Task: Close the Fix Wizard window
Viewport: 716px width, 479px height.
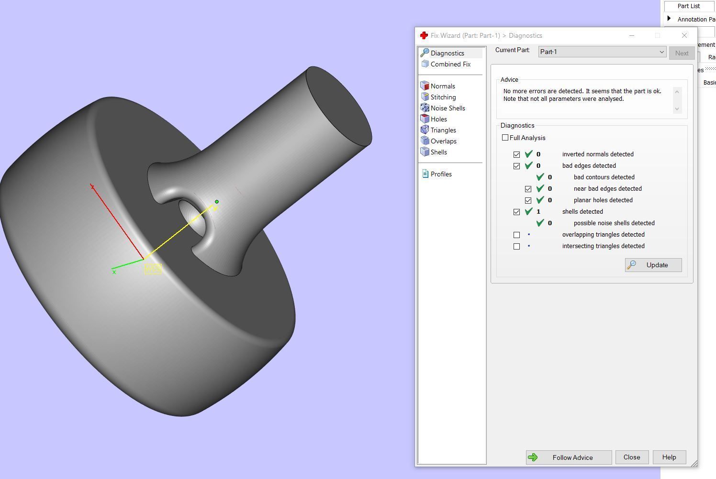Action: pos(684,35)
